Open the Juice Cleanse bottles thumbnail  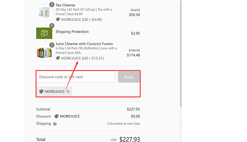coord(44,52)
